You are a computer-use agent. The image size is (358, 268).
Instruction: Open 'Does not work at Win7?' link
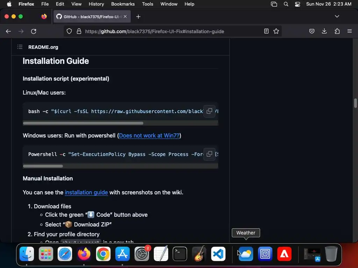point(149,136)
